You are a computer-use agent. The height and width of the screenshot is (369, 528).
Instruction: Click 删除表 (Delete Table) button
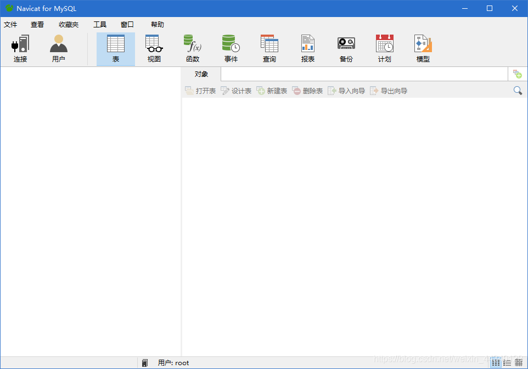pyautogui.click(x=307, y=91)
